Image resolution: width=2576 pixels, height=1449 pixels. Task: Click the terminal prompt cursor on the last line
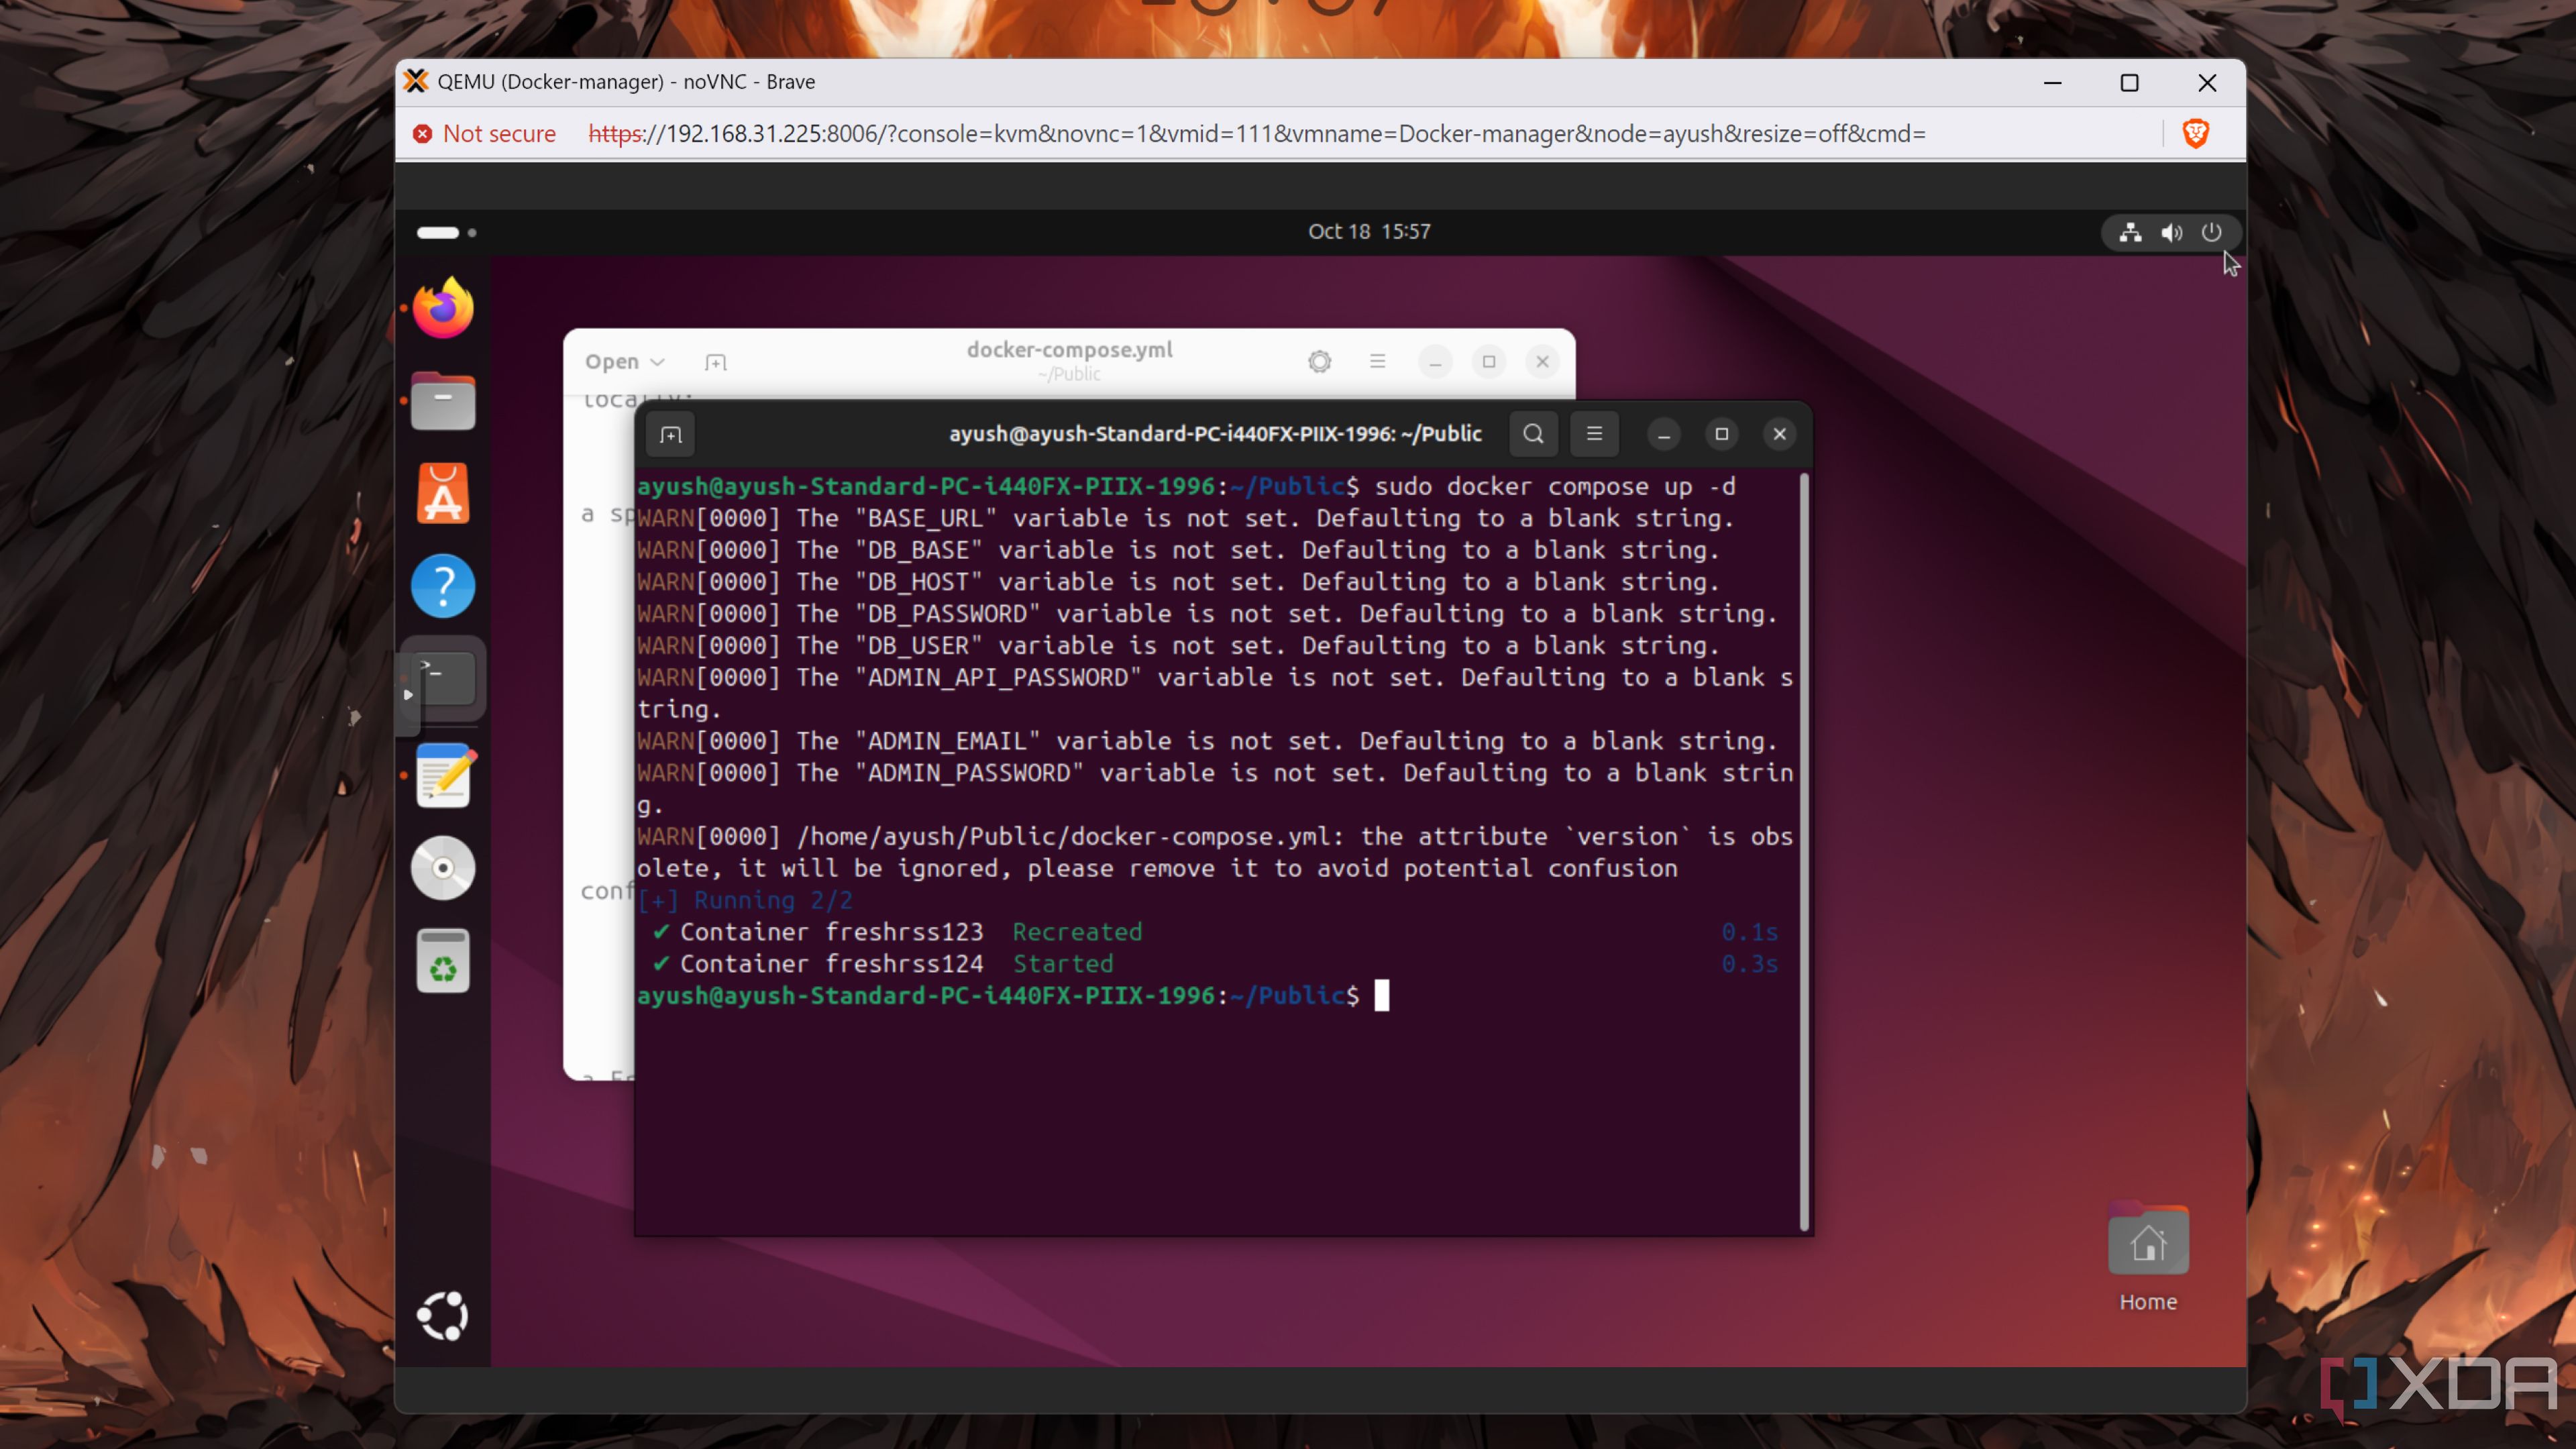pyautogui.click(x=1381, y=996)
